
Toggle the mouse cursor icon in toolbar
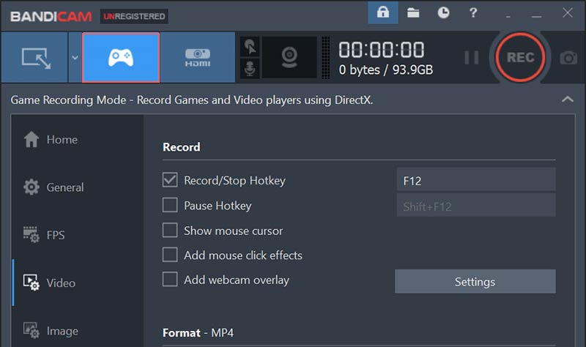[x=251, y=47]
